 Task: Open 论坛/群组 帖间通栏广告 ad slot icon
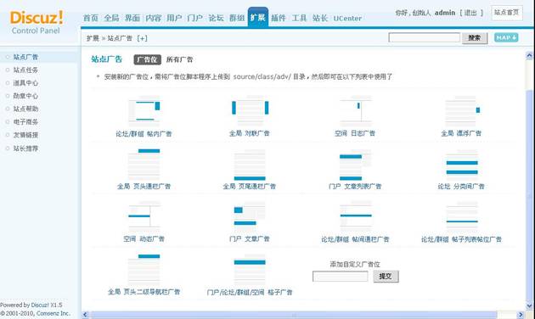tap(356, 215)
